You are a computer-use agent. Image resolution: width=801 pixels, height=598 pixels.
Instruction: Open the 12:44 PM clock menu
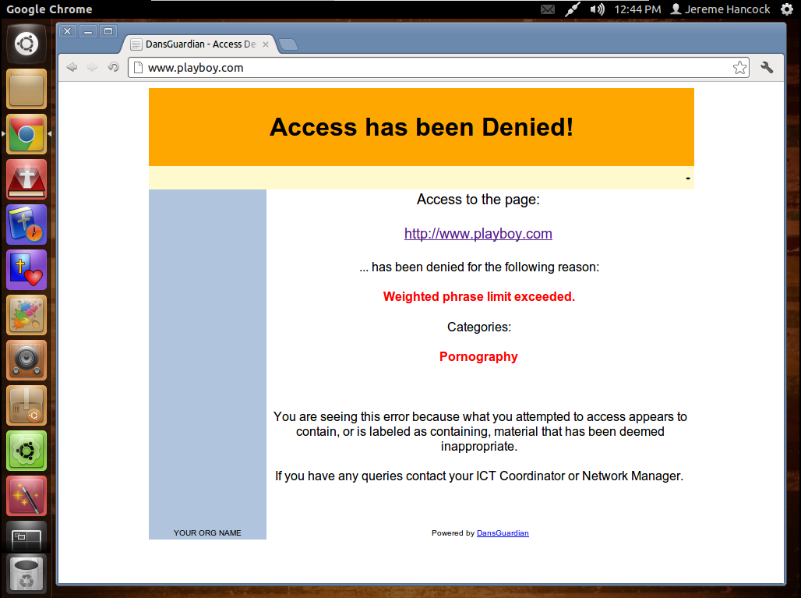(637, 9)
